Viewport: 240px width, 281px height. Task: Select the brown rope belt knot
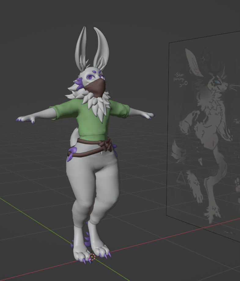(x=107, y=145)
